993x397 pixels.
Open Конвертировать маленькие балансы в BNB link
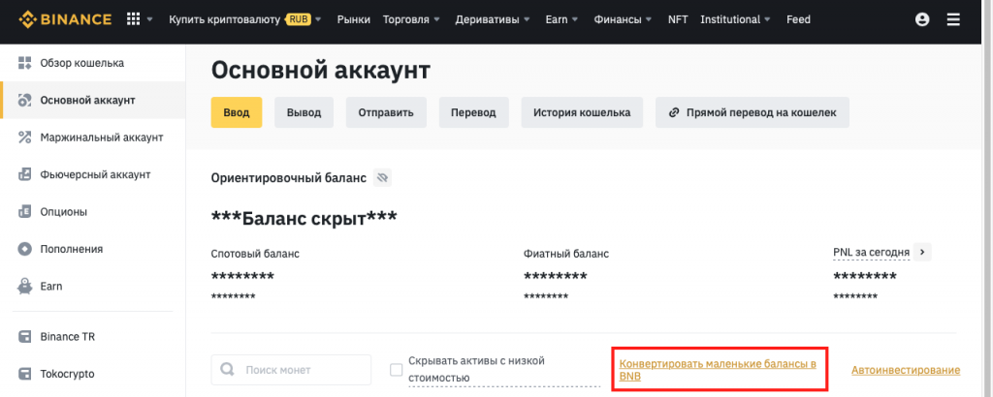pos(718,370)
